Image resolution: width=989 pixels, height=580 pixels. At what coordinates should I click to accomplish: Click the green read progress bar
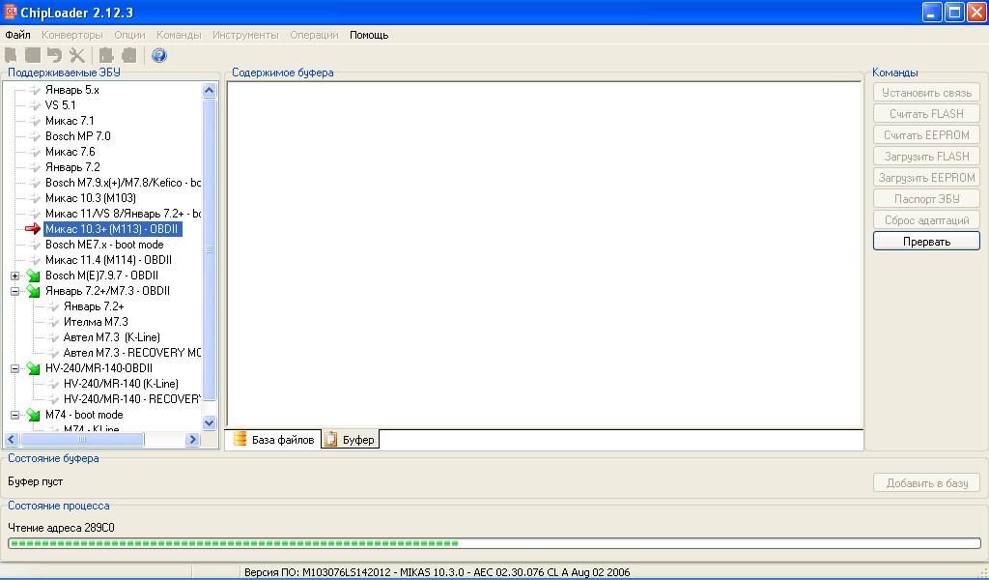click(494, 543)
